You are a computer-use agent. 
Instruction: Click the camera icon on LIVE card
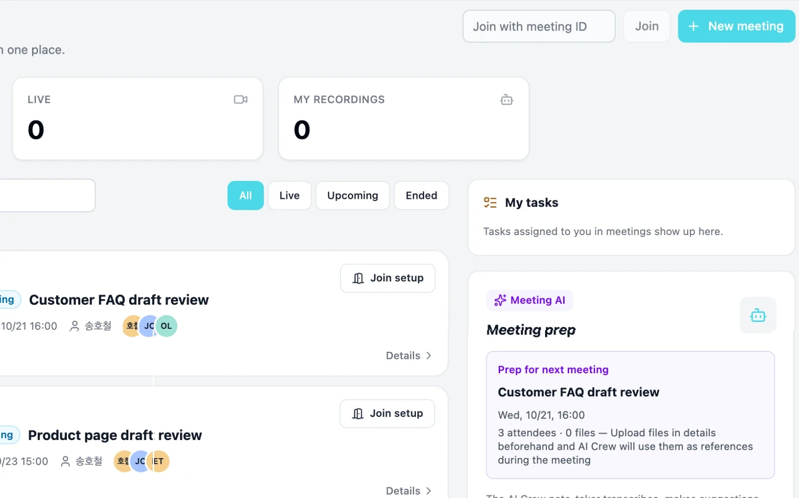pos(240,100)
